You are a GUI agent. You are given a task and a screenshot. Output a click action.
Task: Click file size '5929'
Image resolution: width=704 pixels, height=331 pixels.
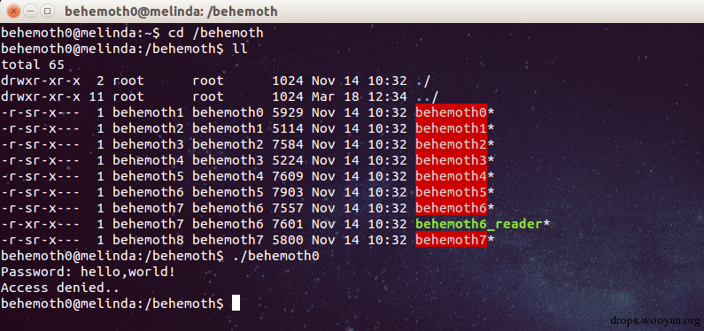[288, 112]
